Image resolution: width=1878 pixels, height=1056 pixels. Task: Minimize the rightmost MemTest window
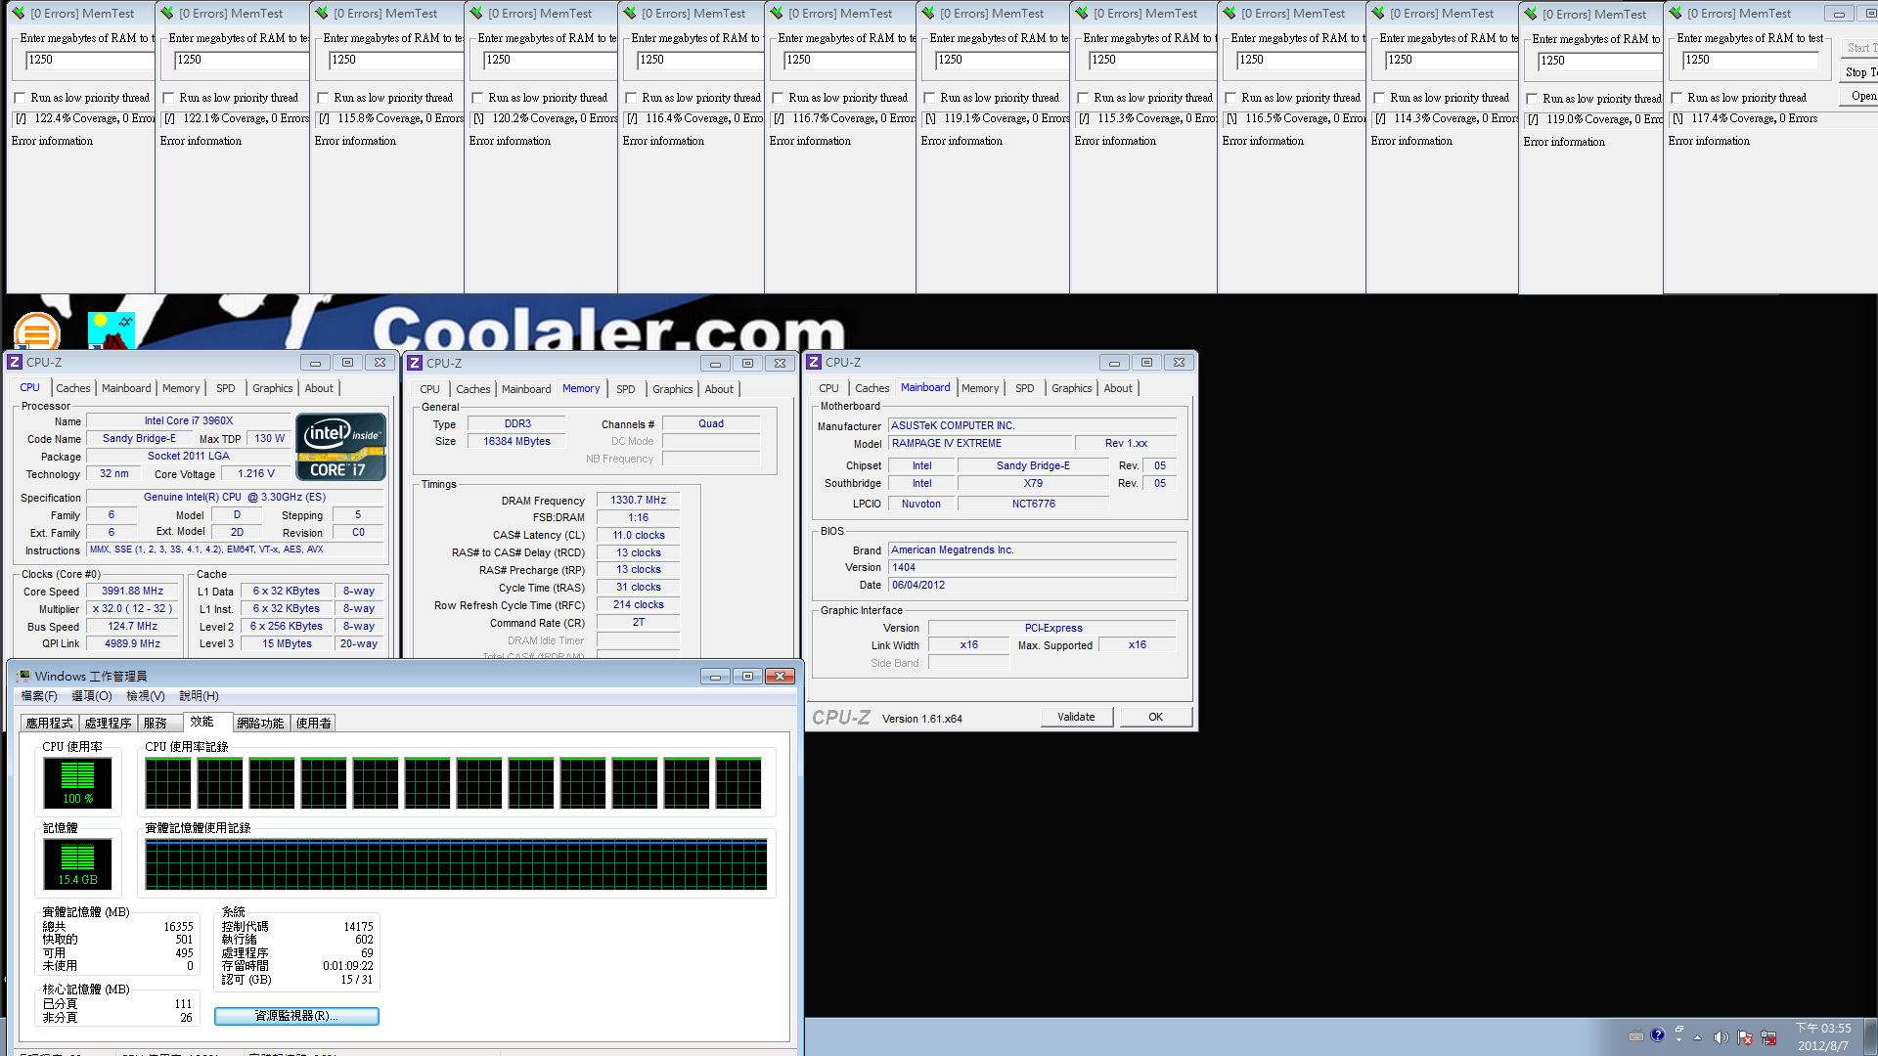pos(1839,14)
